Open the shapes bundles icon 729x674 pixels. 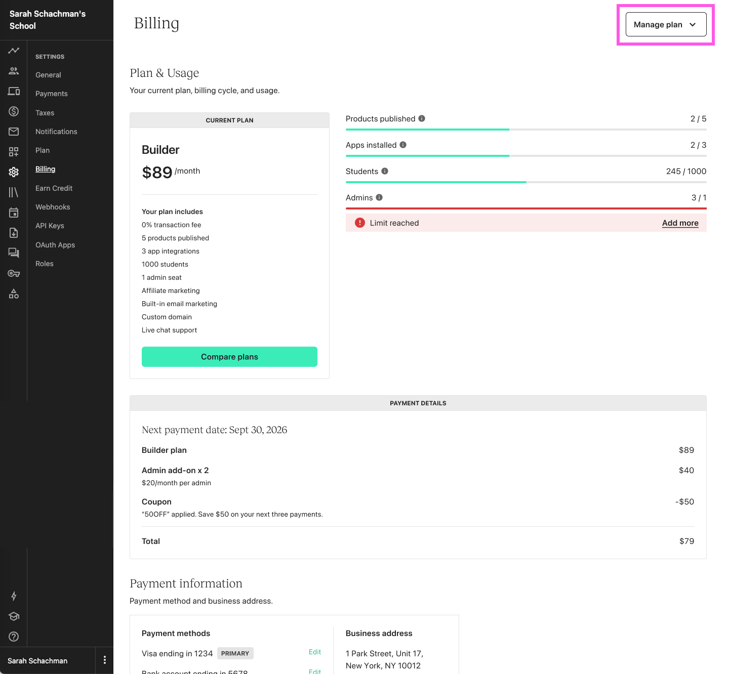pos(14,293)
